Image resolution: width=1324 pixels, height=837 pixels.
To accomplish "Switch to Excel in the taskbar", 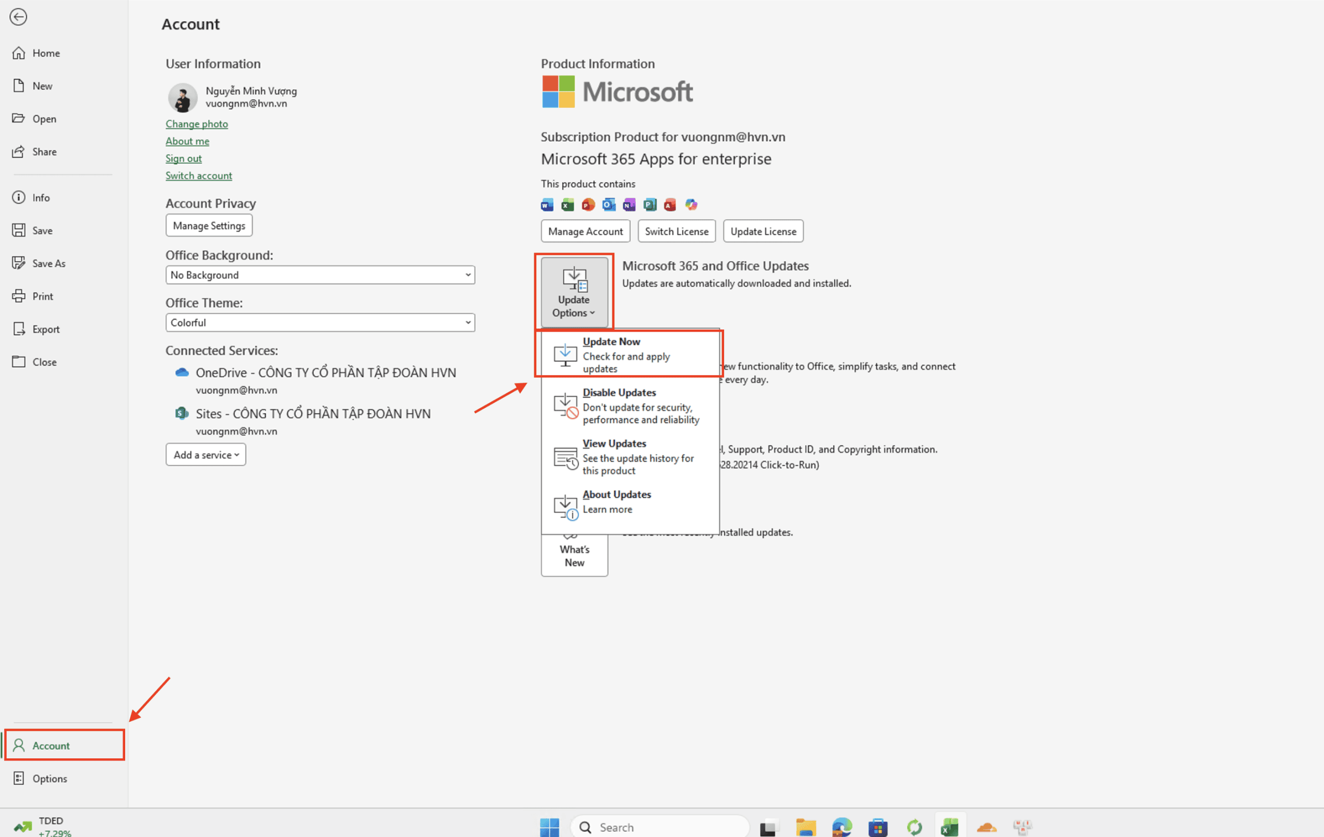I will pos(950,827).
